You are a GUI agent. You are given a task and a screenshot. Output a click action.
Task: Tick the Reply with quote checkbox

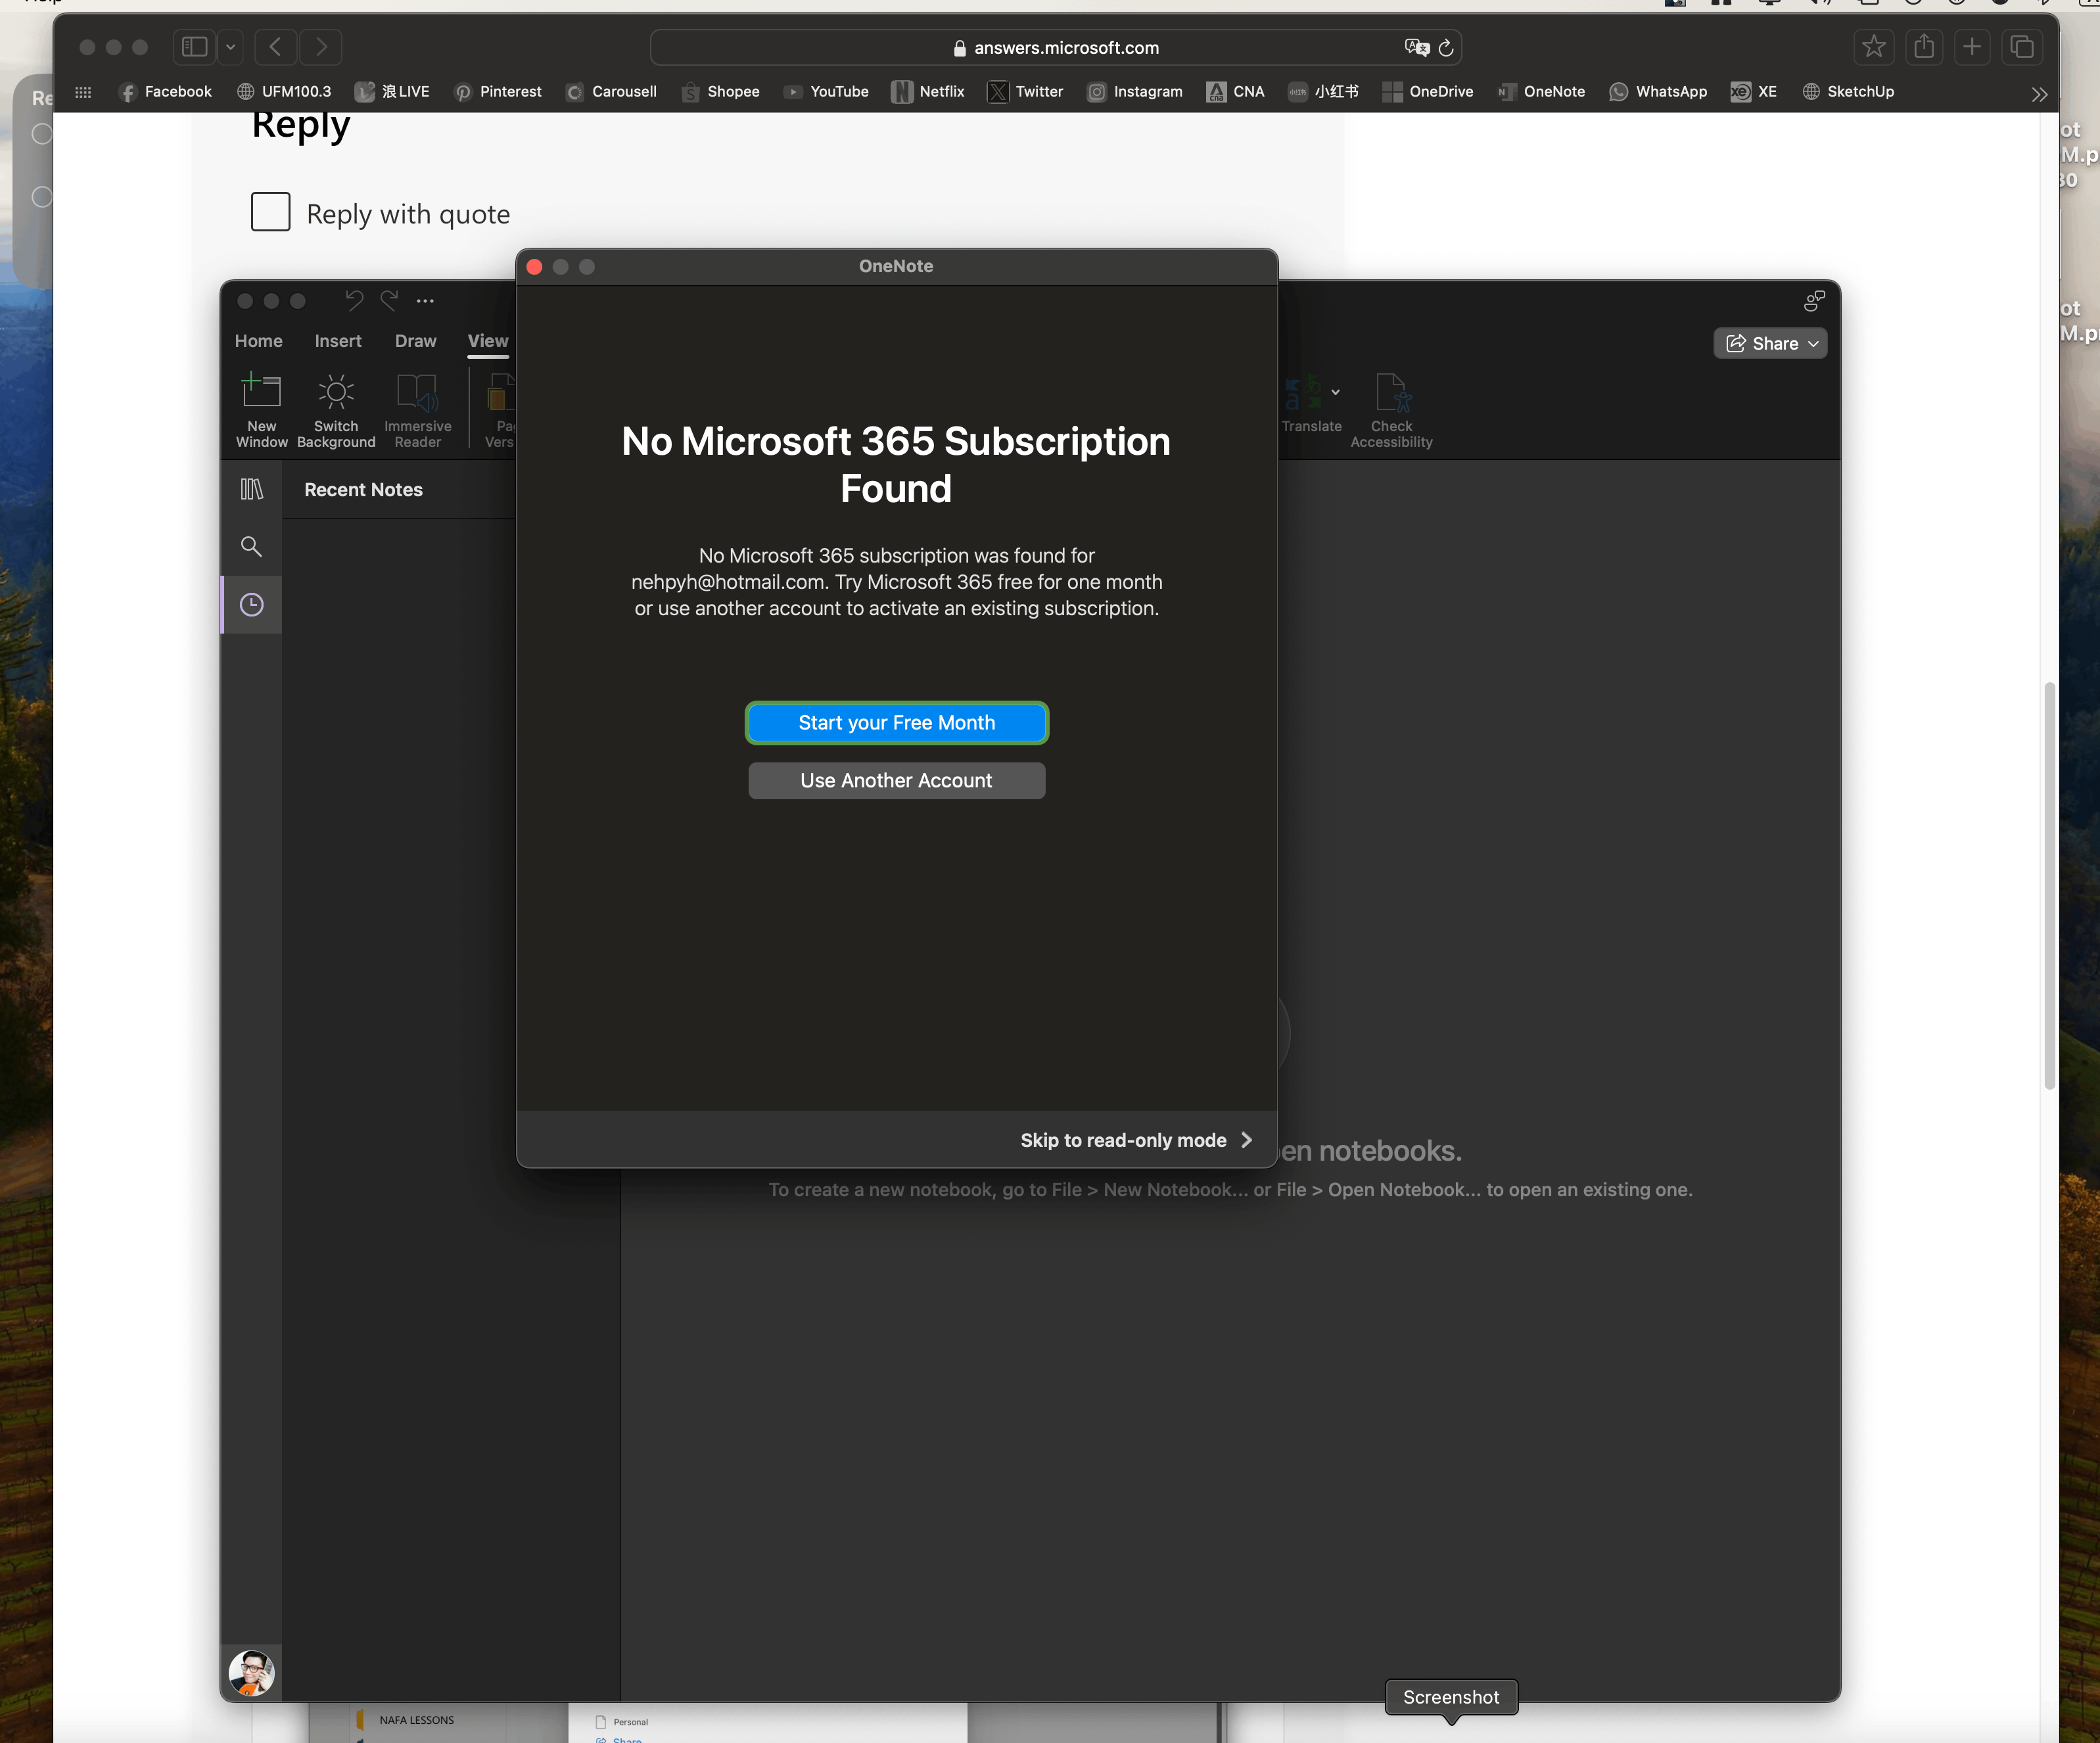270,212
